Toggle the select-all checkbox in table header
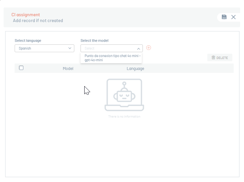Screen dimensions: 244x182 coord(21,68)
